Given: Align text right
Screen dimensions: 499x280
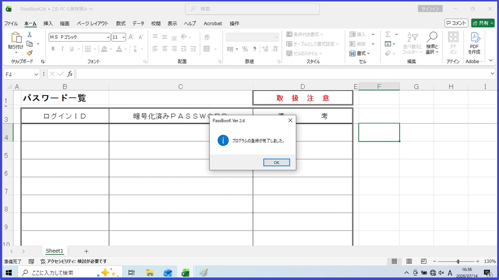Looking at the screenshot, I should click(174, 49).
